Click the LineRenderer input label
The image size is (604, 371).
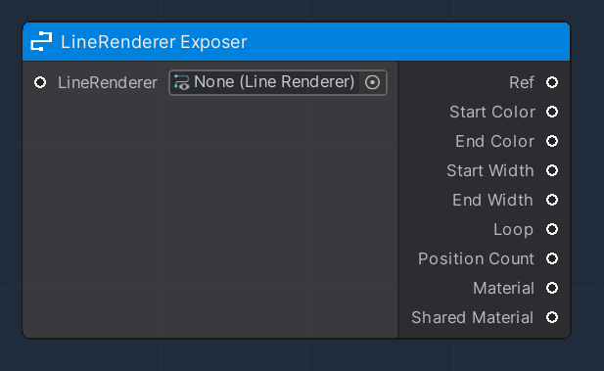pos(108,83)
